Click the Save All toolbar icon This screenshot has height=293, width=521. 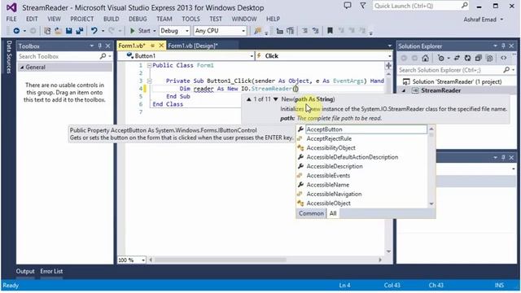[x=80, y=31]
